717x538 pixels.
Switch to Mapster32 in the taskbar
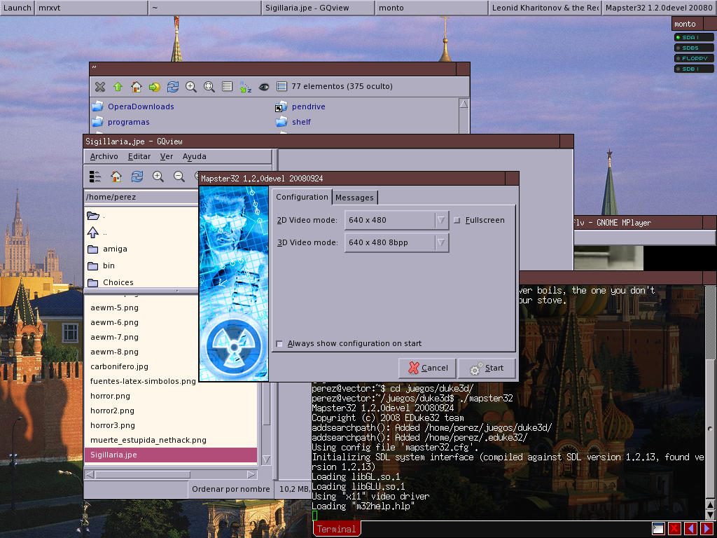click(x=659, y=8)
